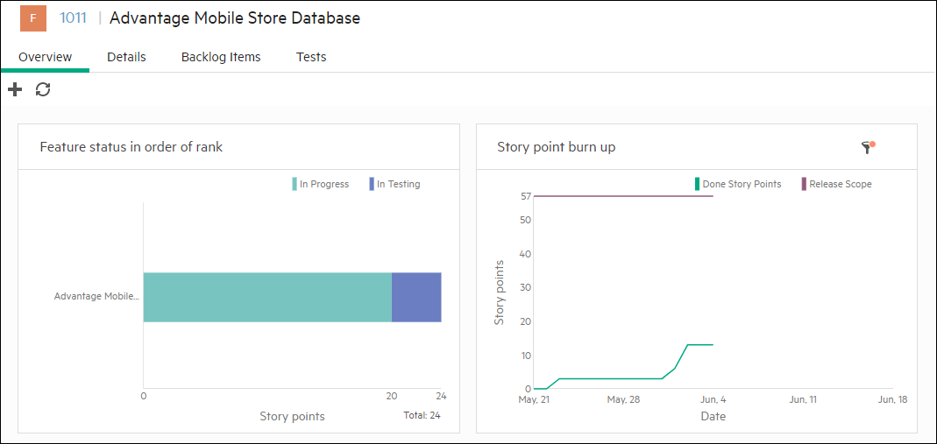
Task: Click the Story point burn up widget title
Action: pos(556,147)
